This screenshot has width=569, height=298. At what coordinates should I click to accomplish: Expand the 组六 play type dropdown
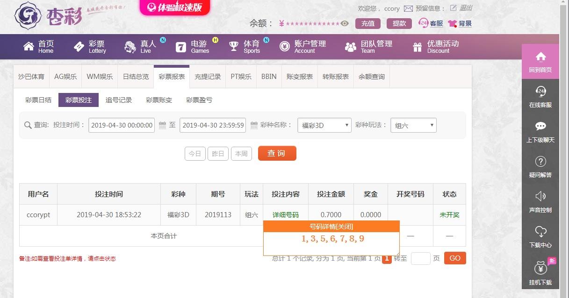413,125
